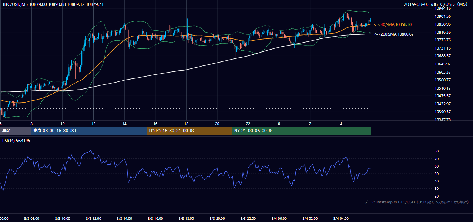Click hour label 22 on price chart axis
473x222 pixels.
[x=248, y=124]
